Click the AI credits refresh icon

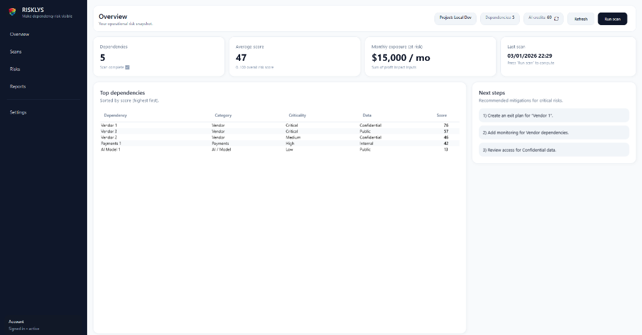click(556, 19)
